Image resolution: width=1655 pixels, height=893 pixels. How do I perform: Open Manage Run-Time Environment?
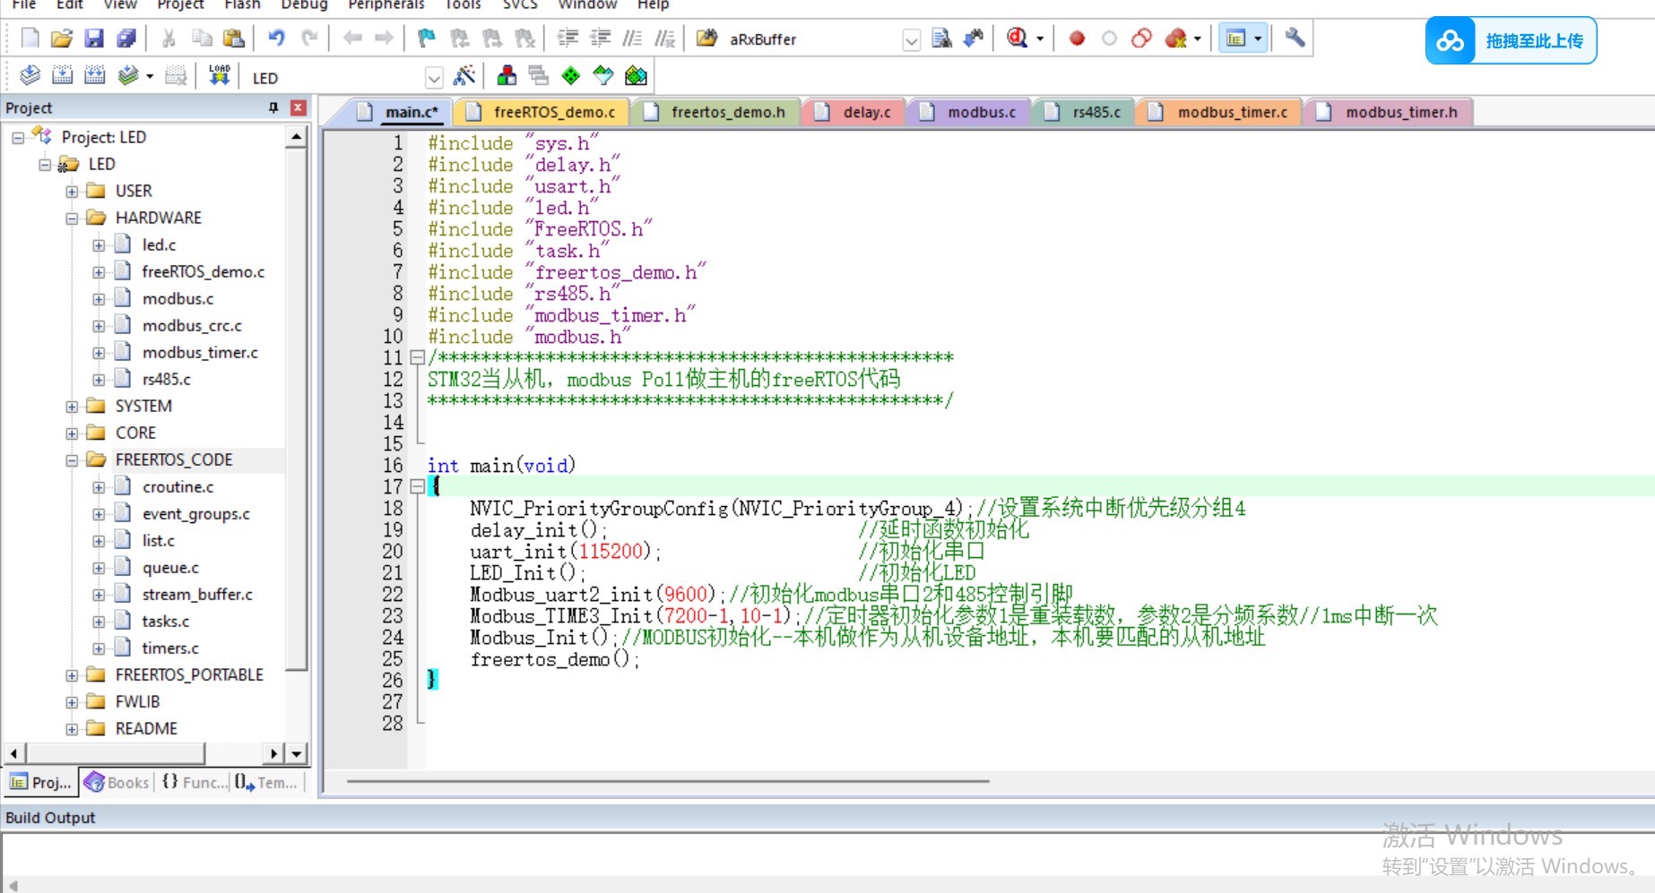[x=571, y=76]
